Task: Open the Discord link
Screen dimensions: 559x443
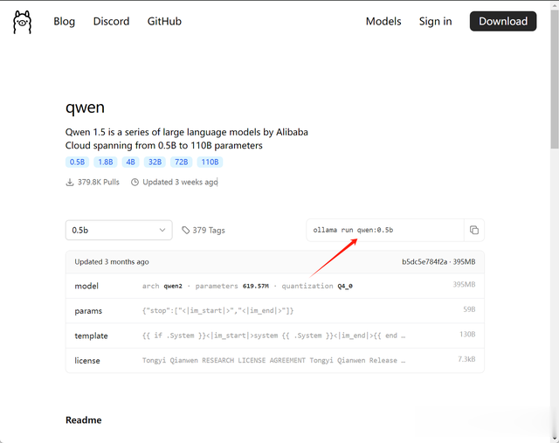Action: 111,21
